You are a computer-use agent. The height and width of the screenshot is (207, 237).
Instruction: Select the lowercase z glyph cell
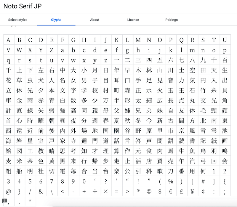point(106,60)
